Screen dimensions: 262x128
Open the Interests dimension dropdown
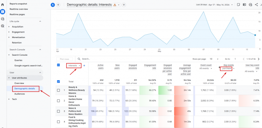pos(74,66)
